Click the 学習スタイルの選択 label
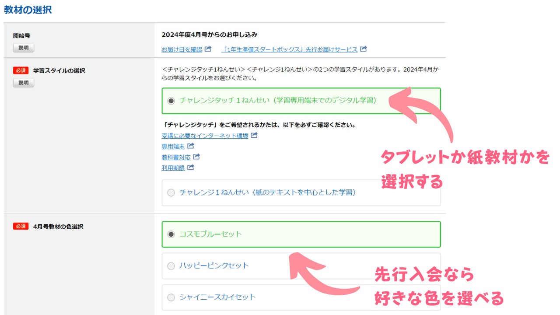Viewport: 560px width, 315px height. [x=59, y=70]
